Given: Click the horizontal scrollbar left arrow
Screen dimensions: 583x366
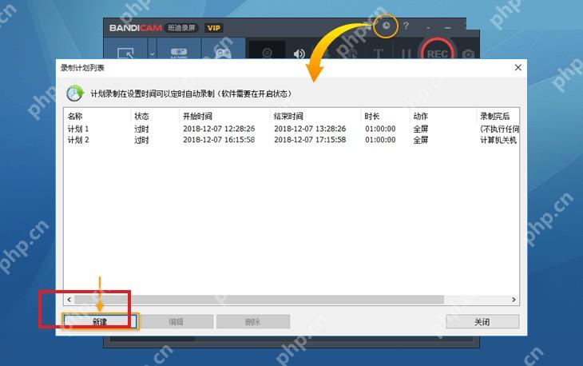Looking at the screenshot, I should pyautogui.click(x=69, y=300).
